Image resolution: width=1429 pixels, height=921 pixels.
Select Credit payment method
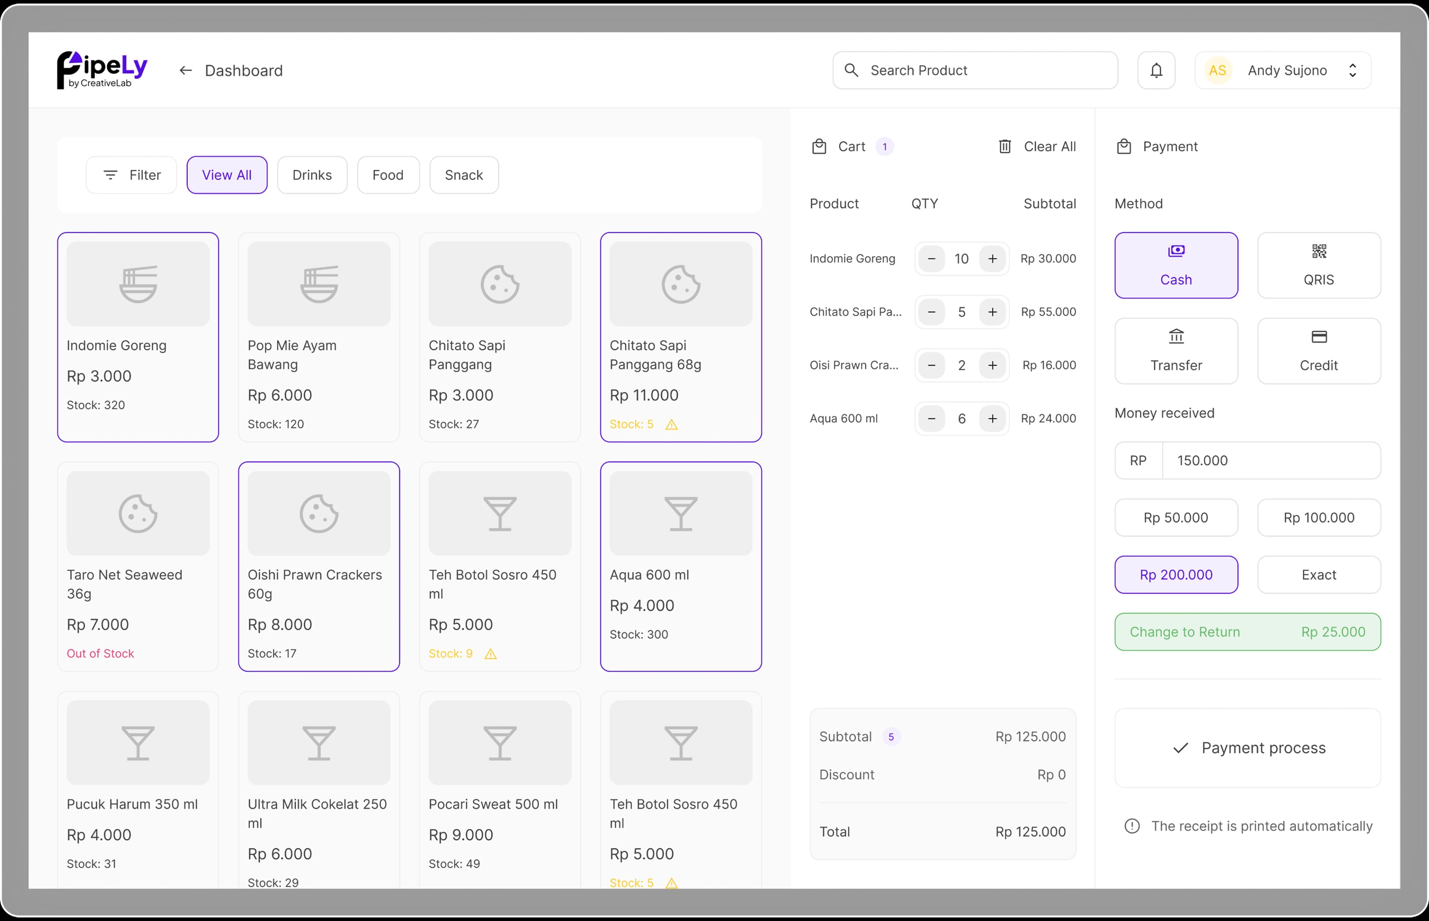(x=1319, y=351)
